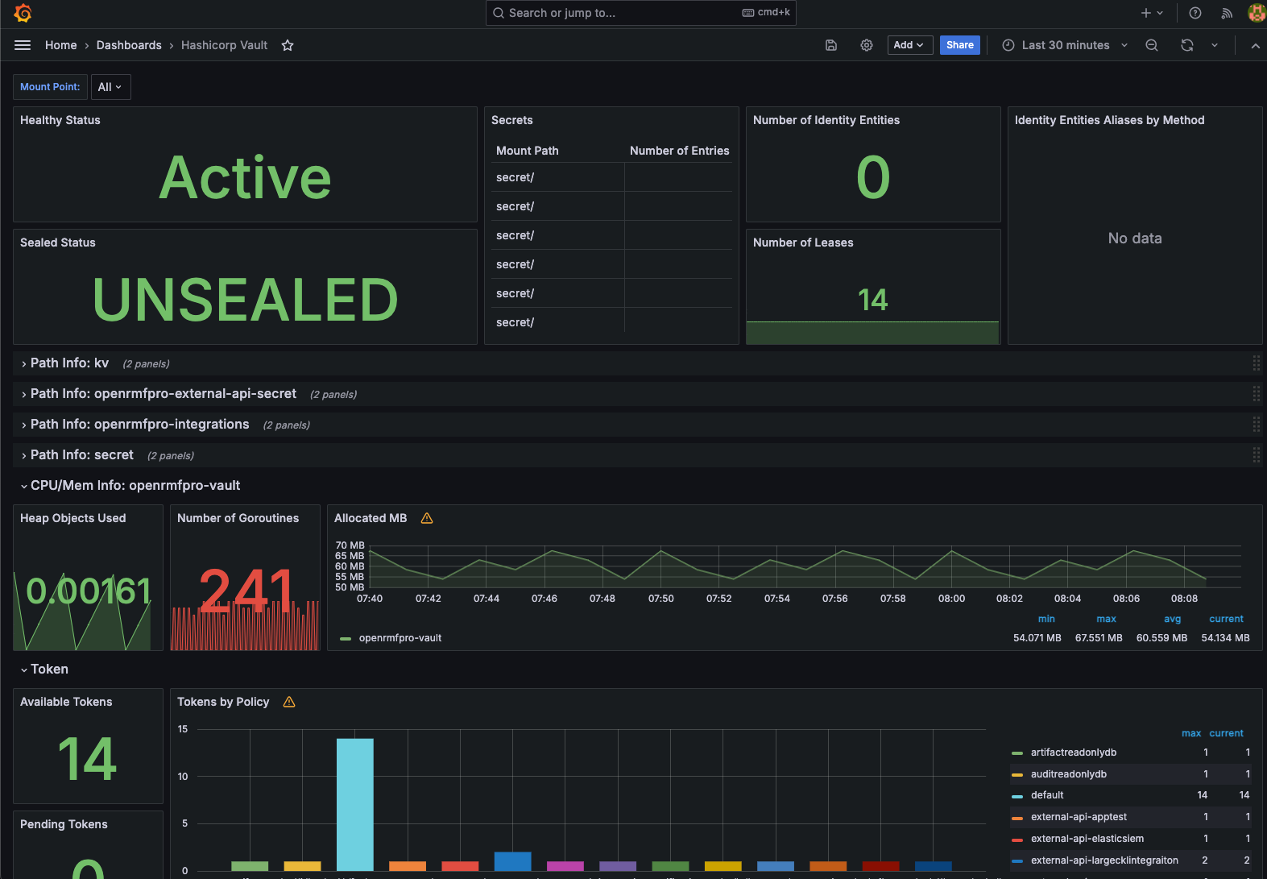Grab drag handle of Path Info: secret row
1267x879 pixels.
[x=1257, y=455]
